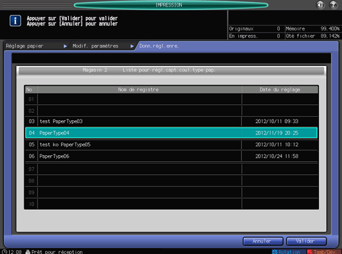The height and width of the screenshot is (254, 342).
Task: Click the printer ready status icon
Action: point(28,252)
